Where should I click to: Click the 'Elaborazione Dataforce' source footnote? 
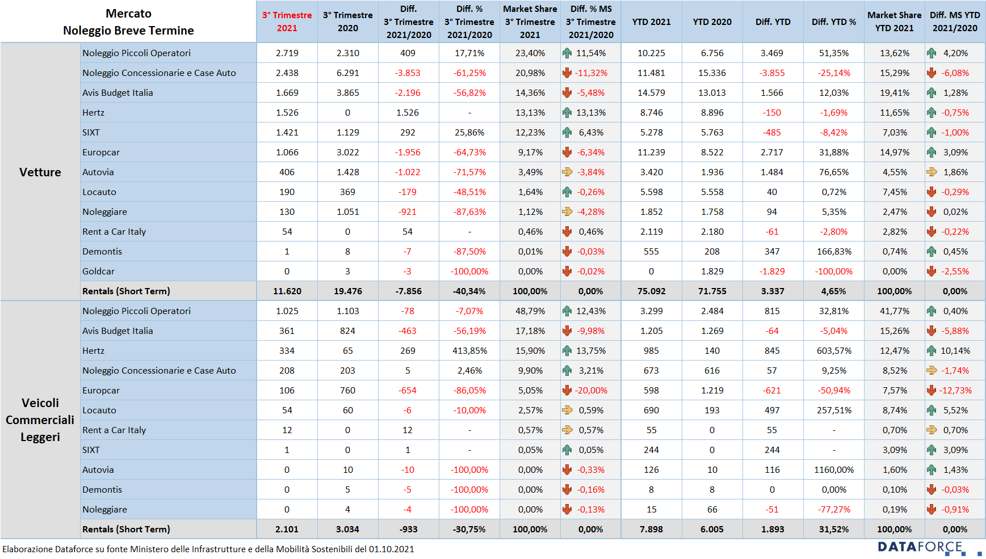(x=208, y=549)
